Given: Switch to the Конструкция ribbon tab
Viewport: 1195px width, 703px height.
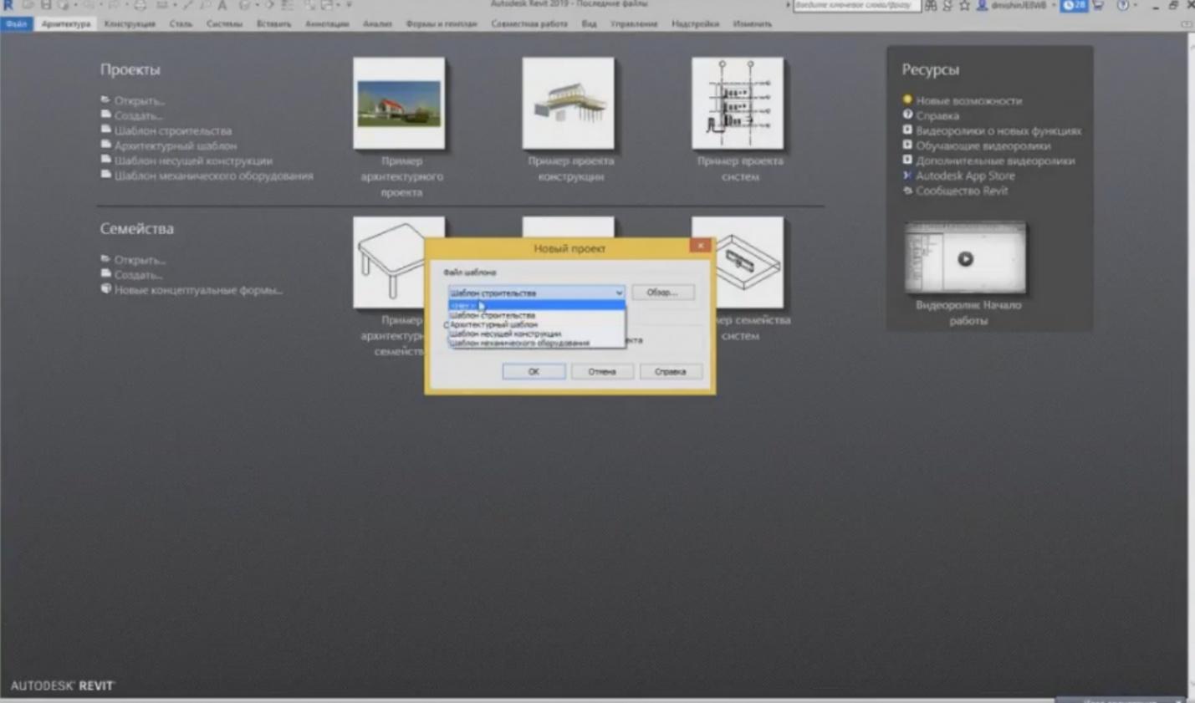Looking at the screenshot, I should (x=130, y=23).
